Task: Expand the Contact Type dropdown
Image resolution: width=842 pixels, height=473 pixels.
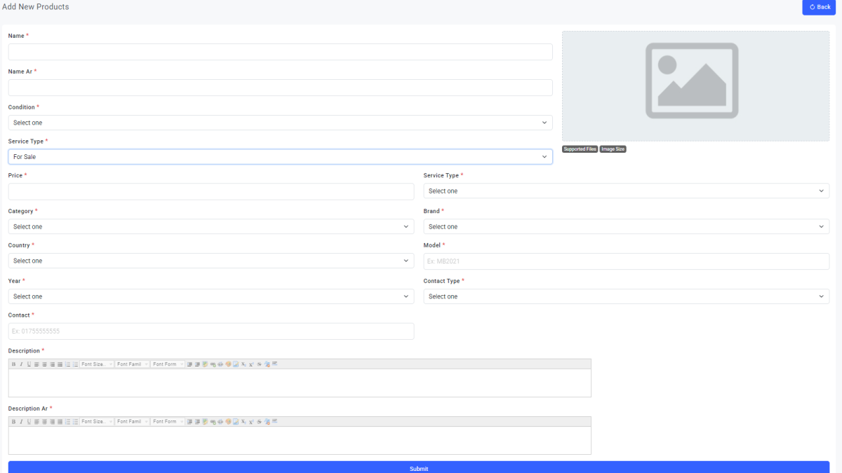Action: click(x=626, y=296)
